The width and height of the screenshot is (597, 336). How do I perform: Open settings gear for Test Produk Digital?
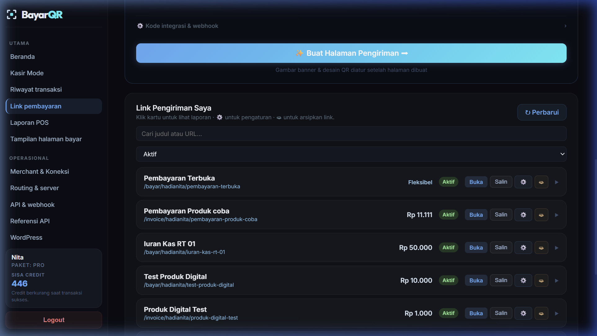523,281
